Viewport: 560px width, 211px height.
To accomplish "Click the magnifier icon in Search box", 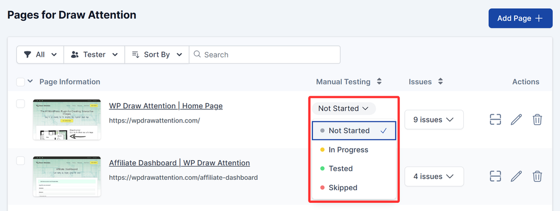I will pyautogui.click(x=197, y=54).
